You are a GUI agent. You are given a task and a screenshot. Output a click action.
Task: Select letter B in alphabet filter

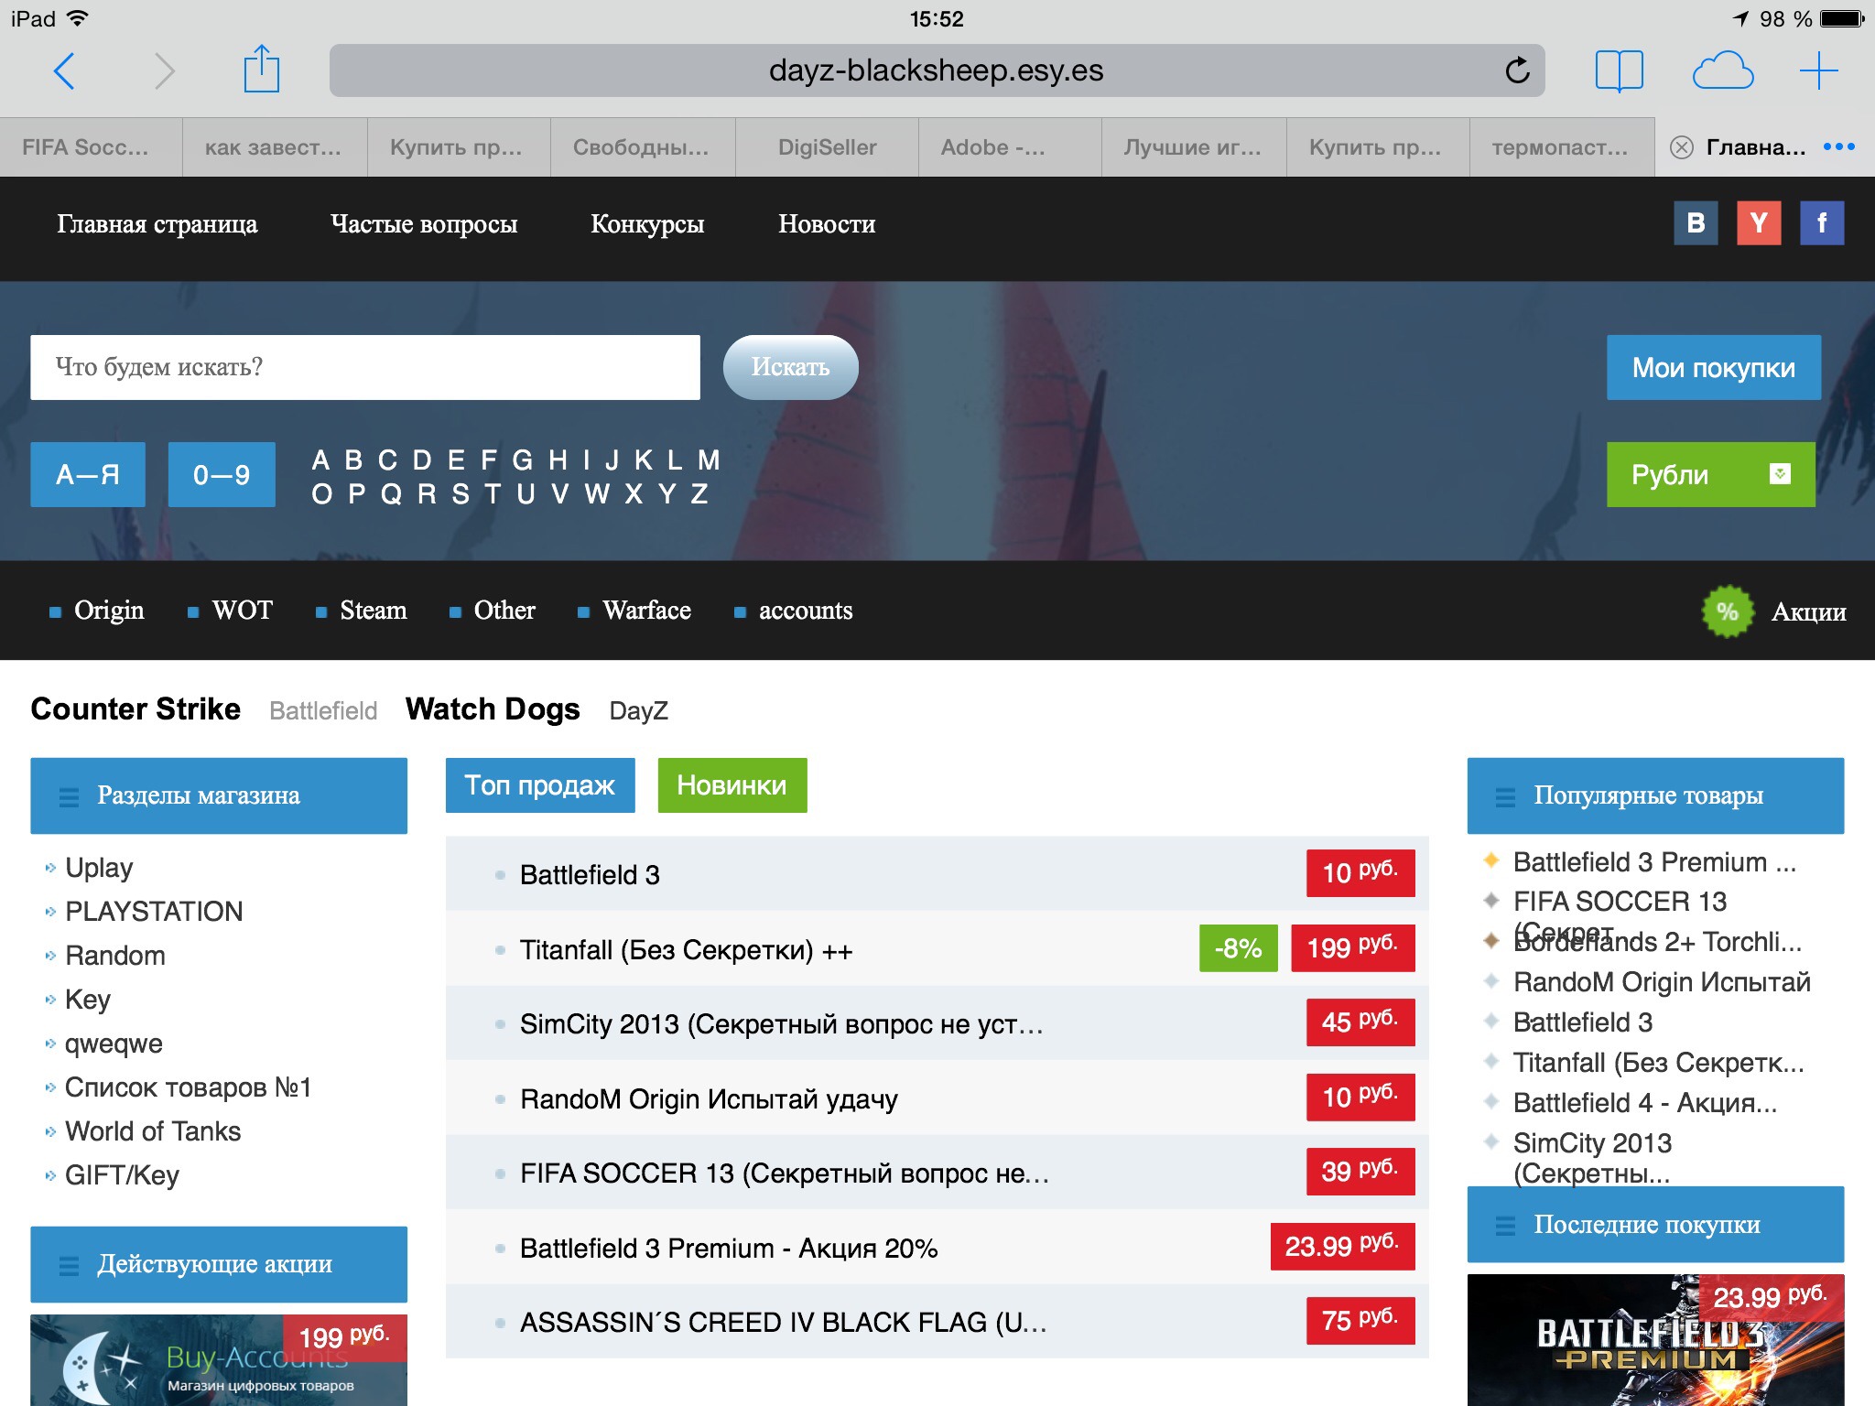click(x=353, y=460)
